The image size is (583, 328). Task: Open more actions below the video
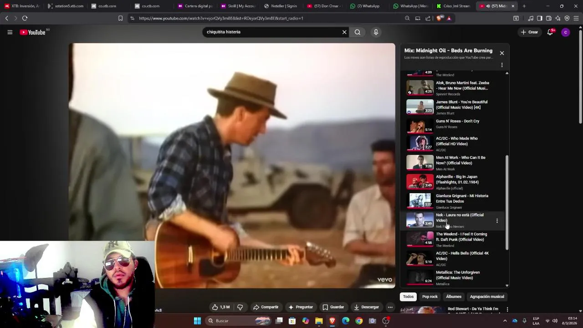pos(390,307)
